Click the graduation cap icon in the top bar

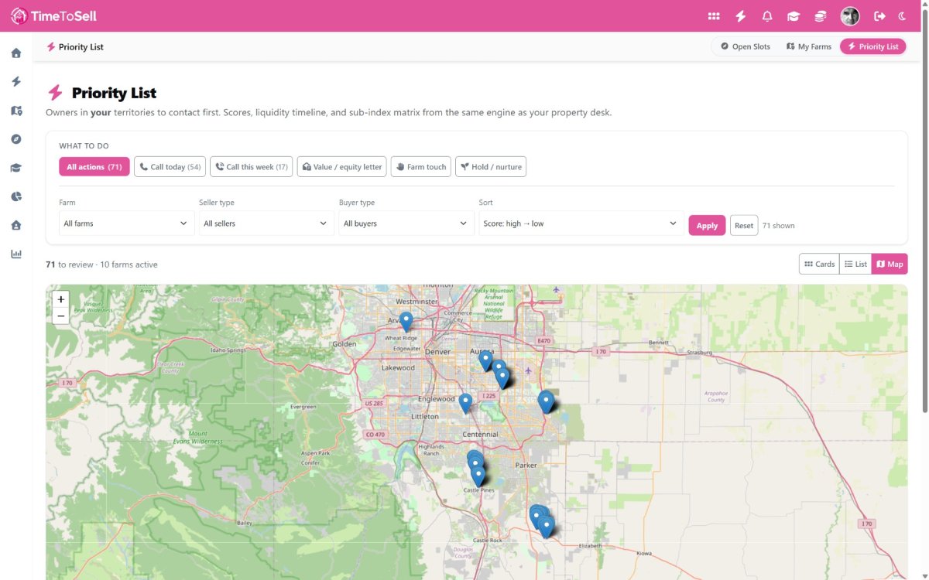pyautogui.click(x=794, y=16)
